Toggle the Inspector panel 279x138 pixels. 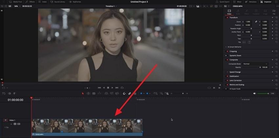(266, 2)
